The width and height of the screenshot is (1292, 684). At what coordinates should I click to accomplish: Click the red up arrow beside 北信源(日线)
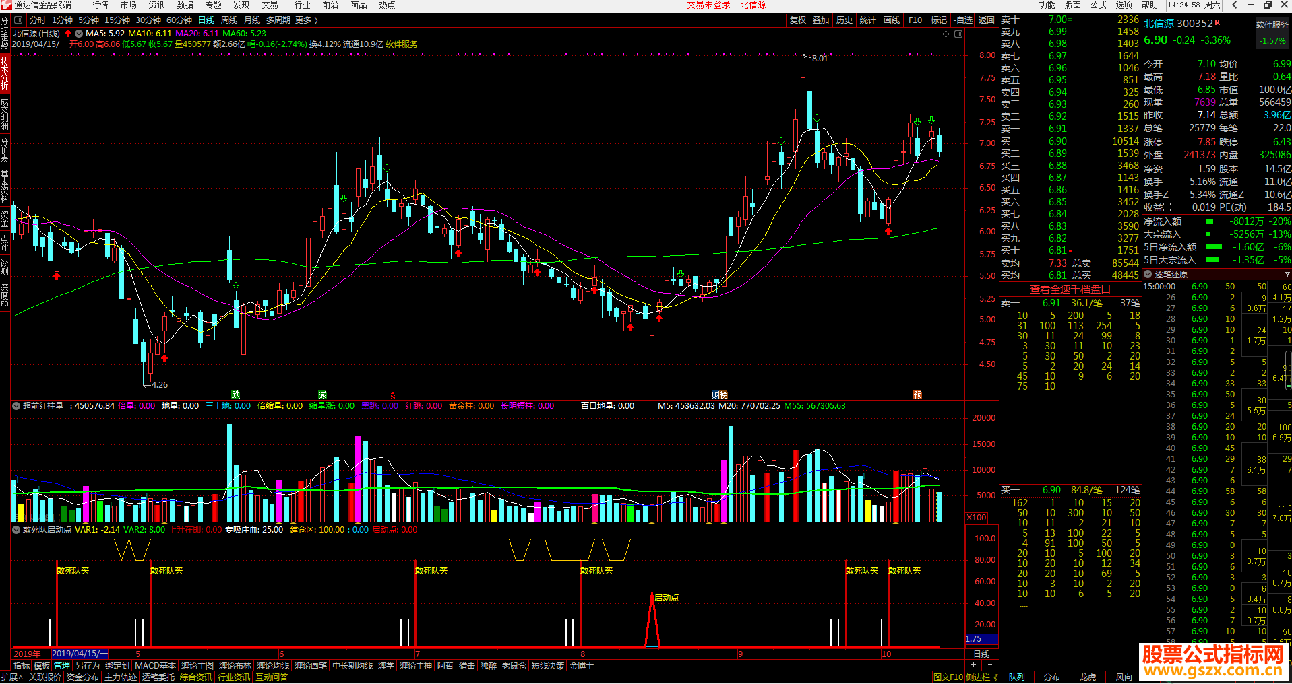(x=68, y=33)
